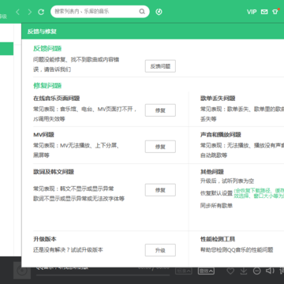Screen dimensions: 284x284
Task: Click the album cover thumbnail in player
Action: [22, 271]
